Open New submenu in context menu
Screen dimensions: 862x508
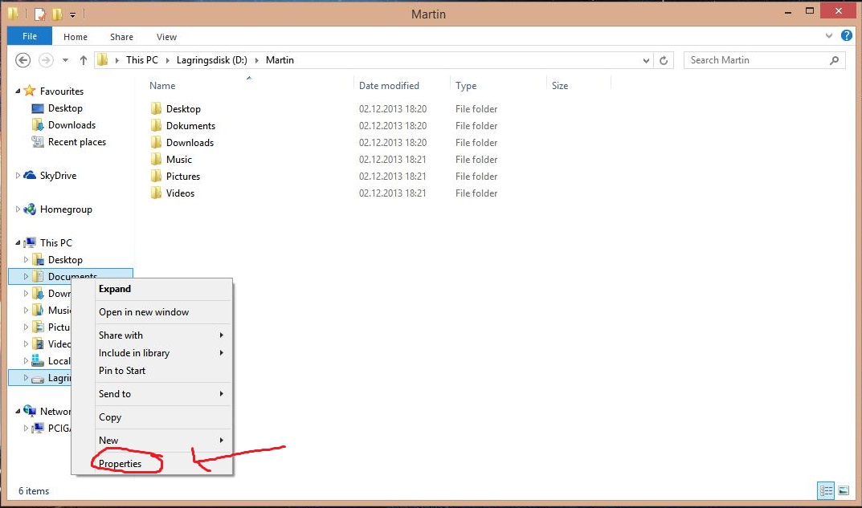coord(163,440)
